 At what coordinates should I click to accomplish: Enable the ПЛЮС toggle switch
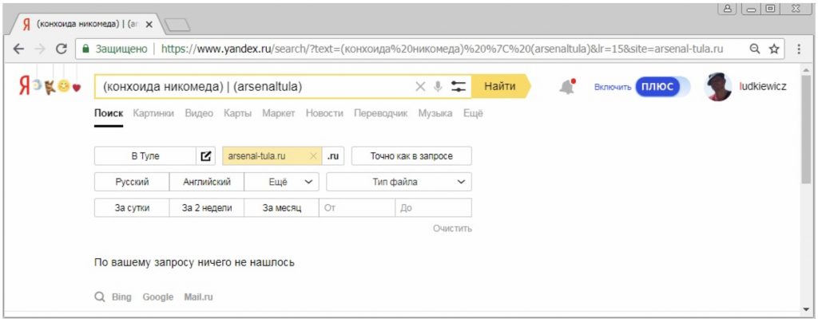[x=662, y=87]
